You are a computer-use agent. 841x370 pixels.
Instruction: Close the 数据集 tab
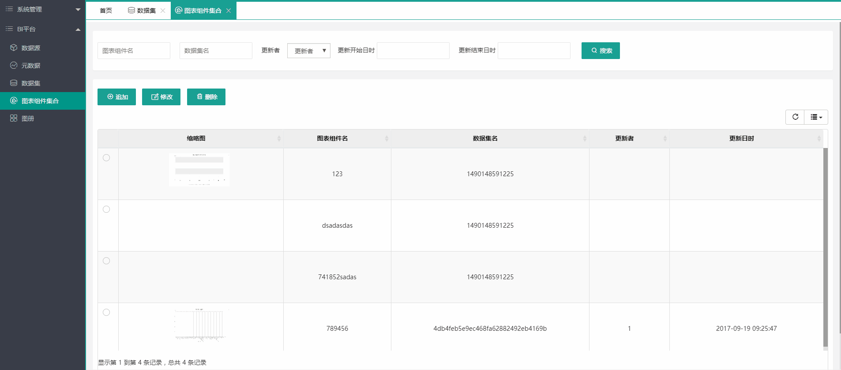click(163, 11)
